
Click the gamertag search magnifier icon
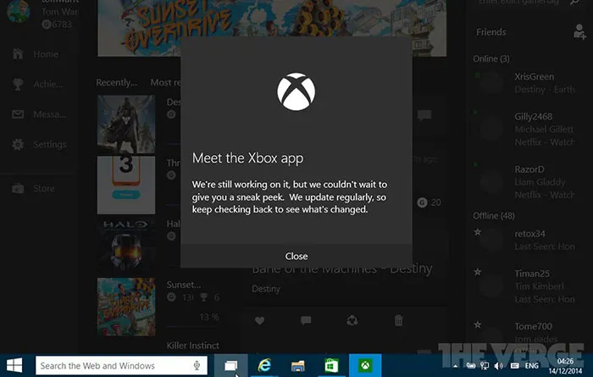tap(575, 3)
